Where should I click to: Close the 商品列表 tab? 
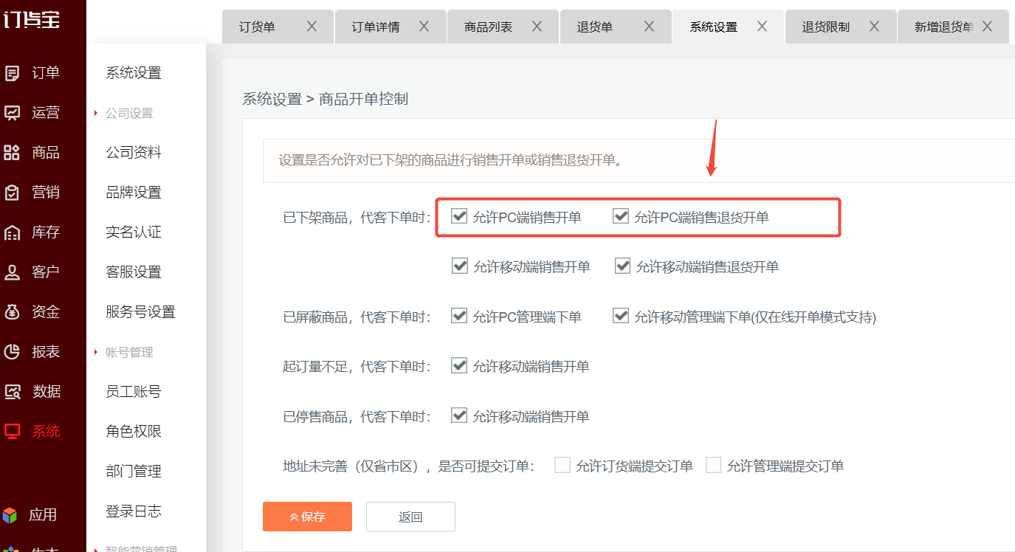537,27
